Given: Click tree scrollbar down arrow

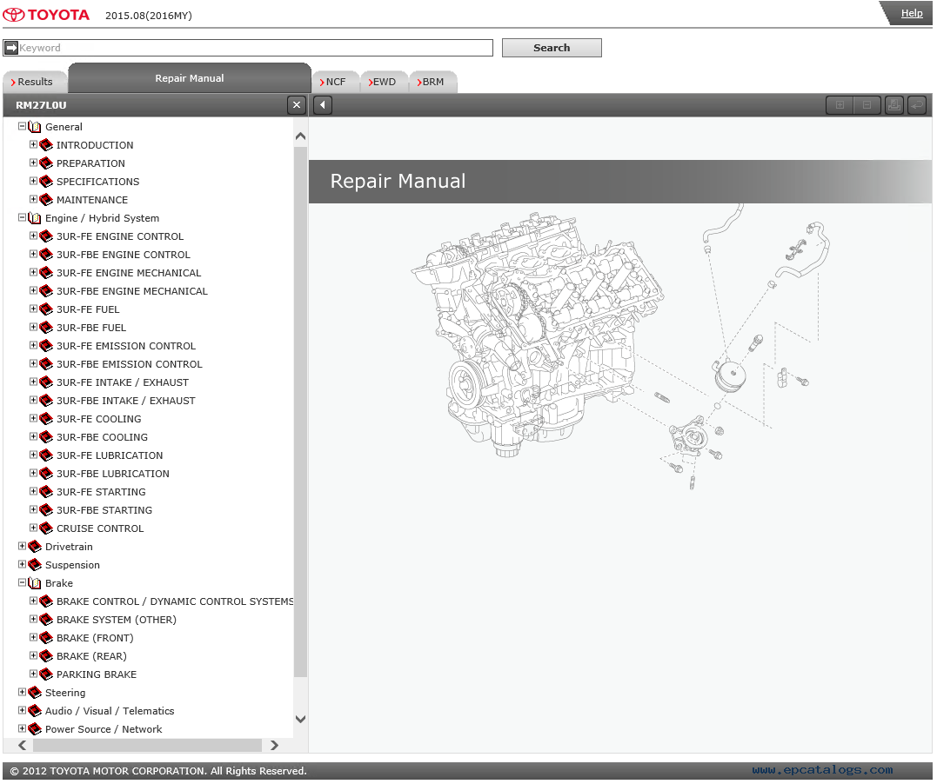Looking at the screenshot, I should 300,720.
